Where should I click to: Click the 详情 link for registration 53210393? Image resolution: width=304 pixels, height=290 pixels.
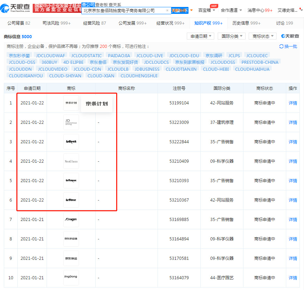(x=293, y=181)
